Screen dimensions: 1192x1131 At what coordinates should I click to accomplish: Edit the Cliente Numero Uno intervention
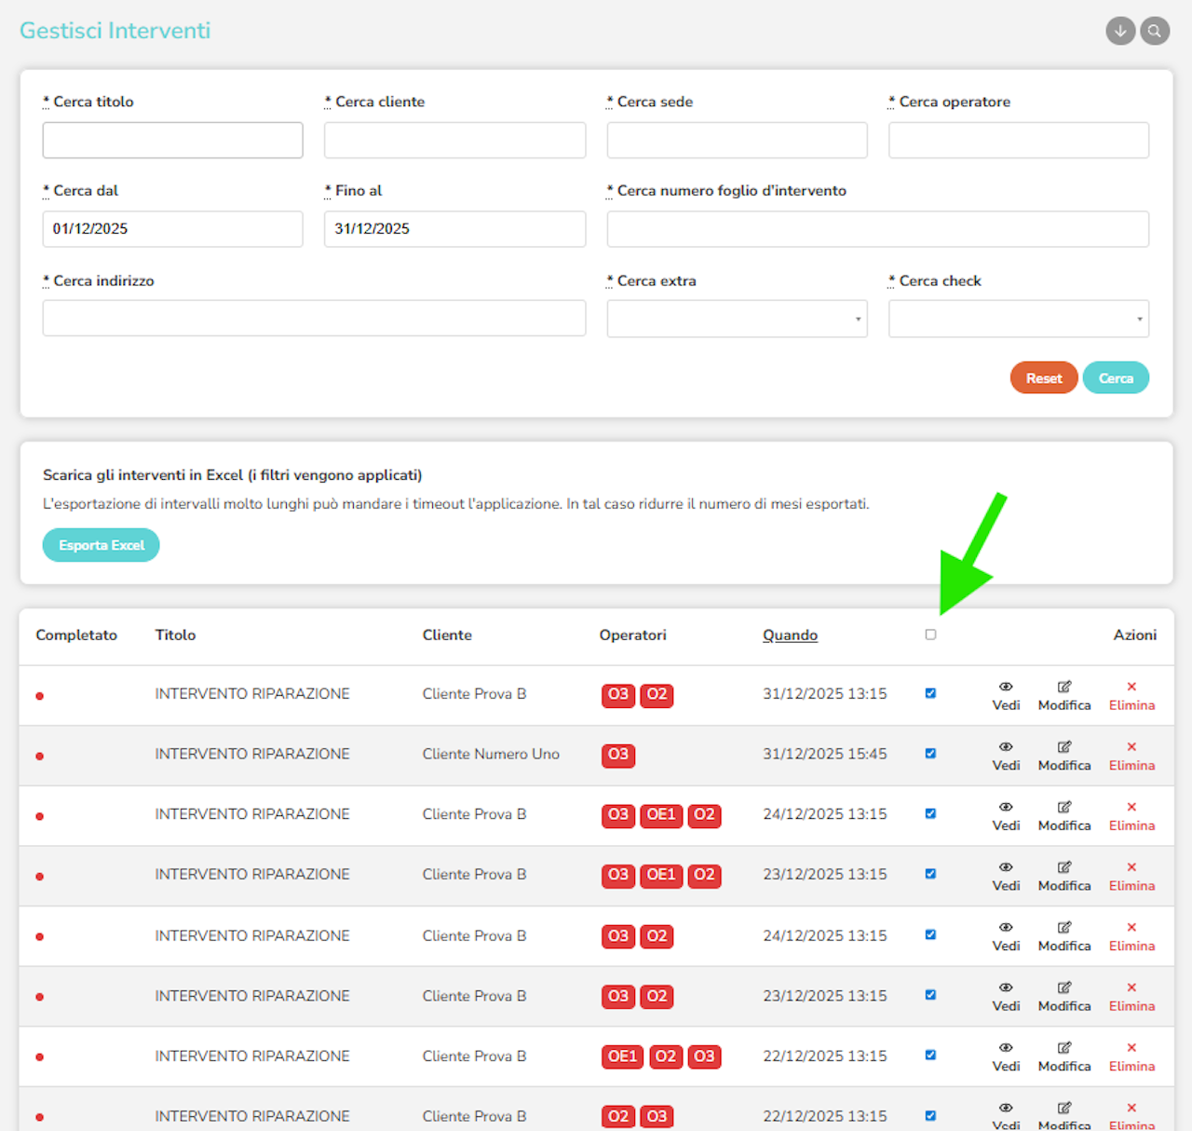[1063, 756]
